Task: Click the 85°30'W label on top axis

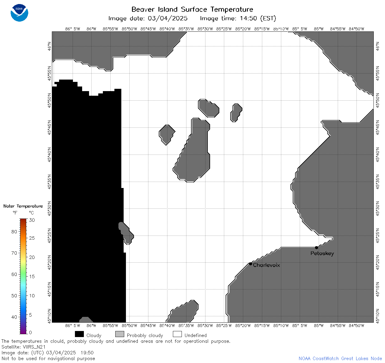Action: tap(205, 29)
